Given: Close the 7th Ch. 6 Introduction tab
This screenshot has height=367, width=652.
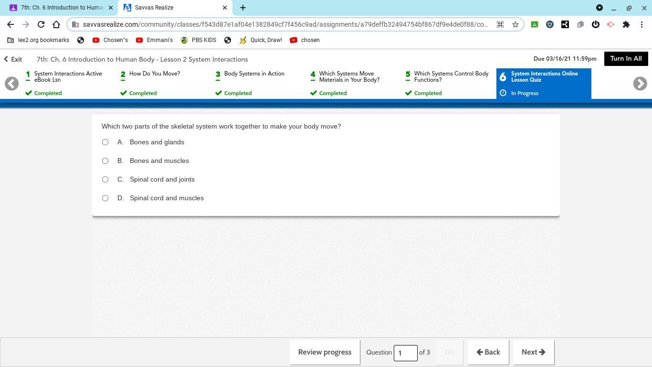Looking at the screenshot, I should (x=110, y=8).
